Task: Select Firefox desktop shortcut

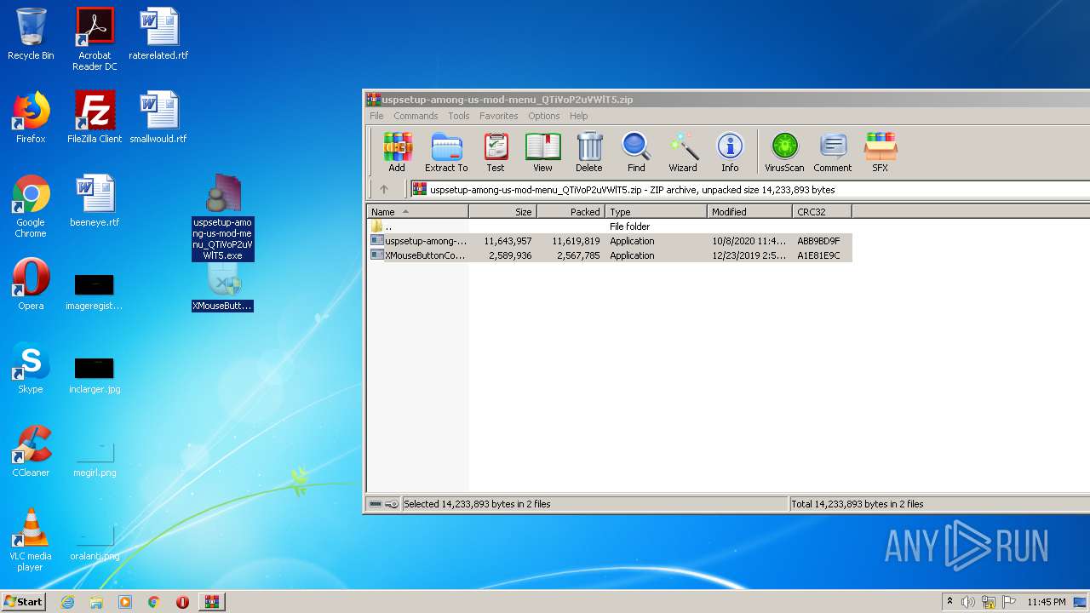Action: 31,117
